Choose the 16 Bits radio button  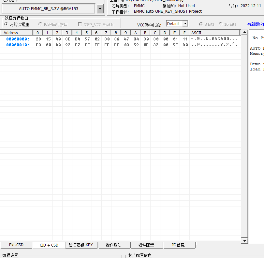(221, 24)
